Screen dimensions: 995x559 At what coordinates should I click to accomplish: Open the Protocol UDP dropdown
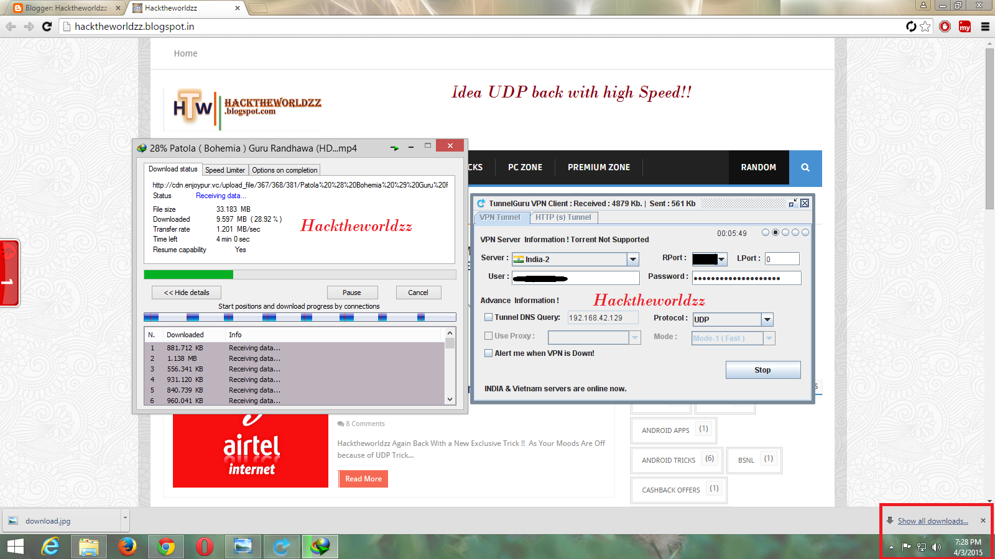point(767,319)
